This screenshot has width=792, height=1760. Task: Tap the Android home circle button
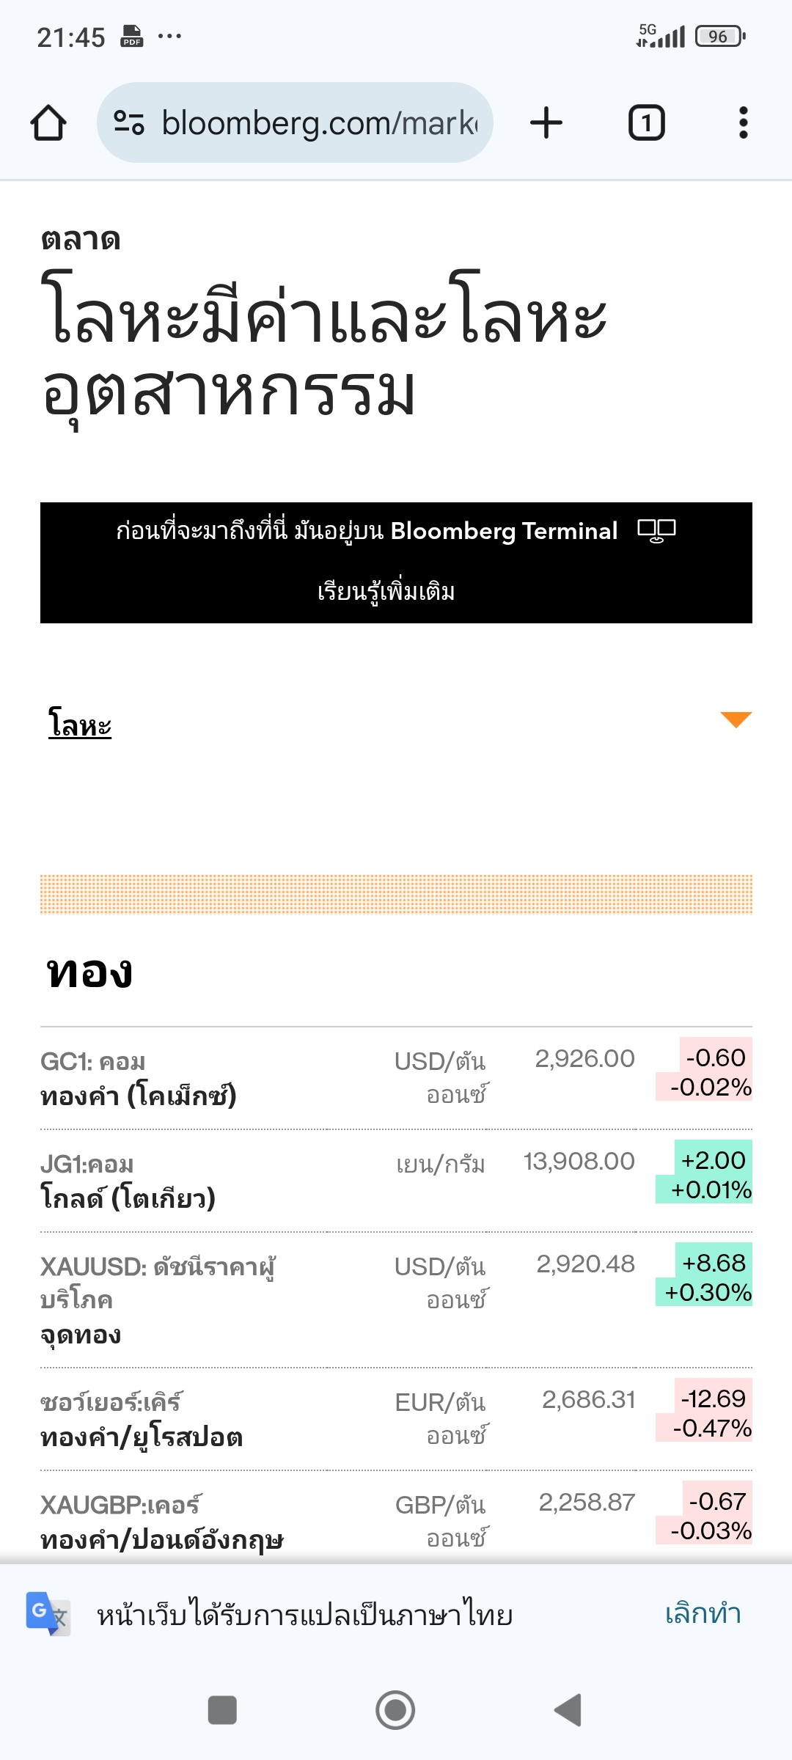point(395,1710)
